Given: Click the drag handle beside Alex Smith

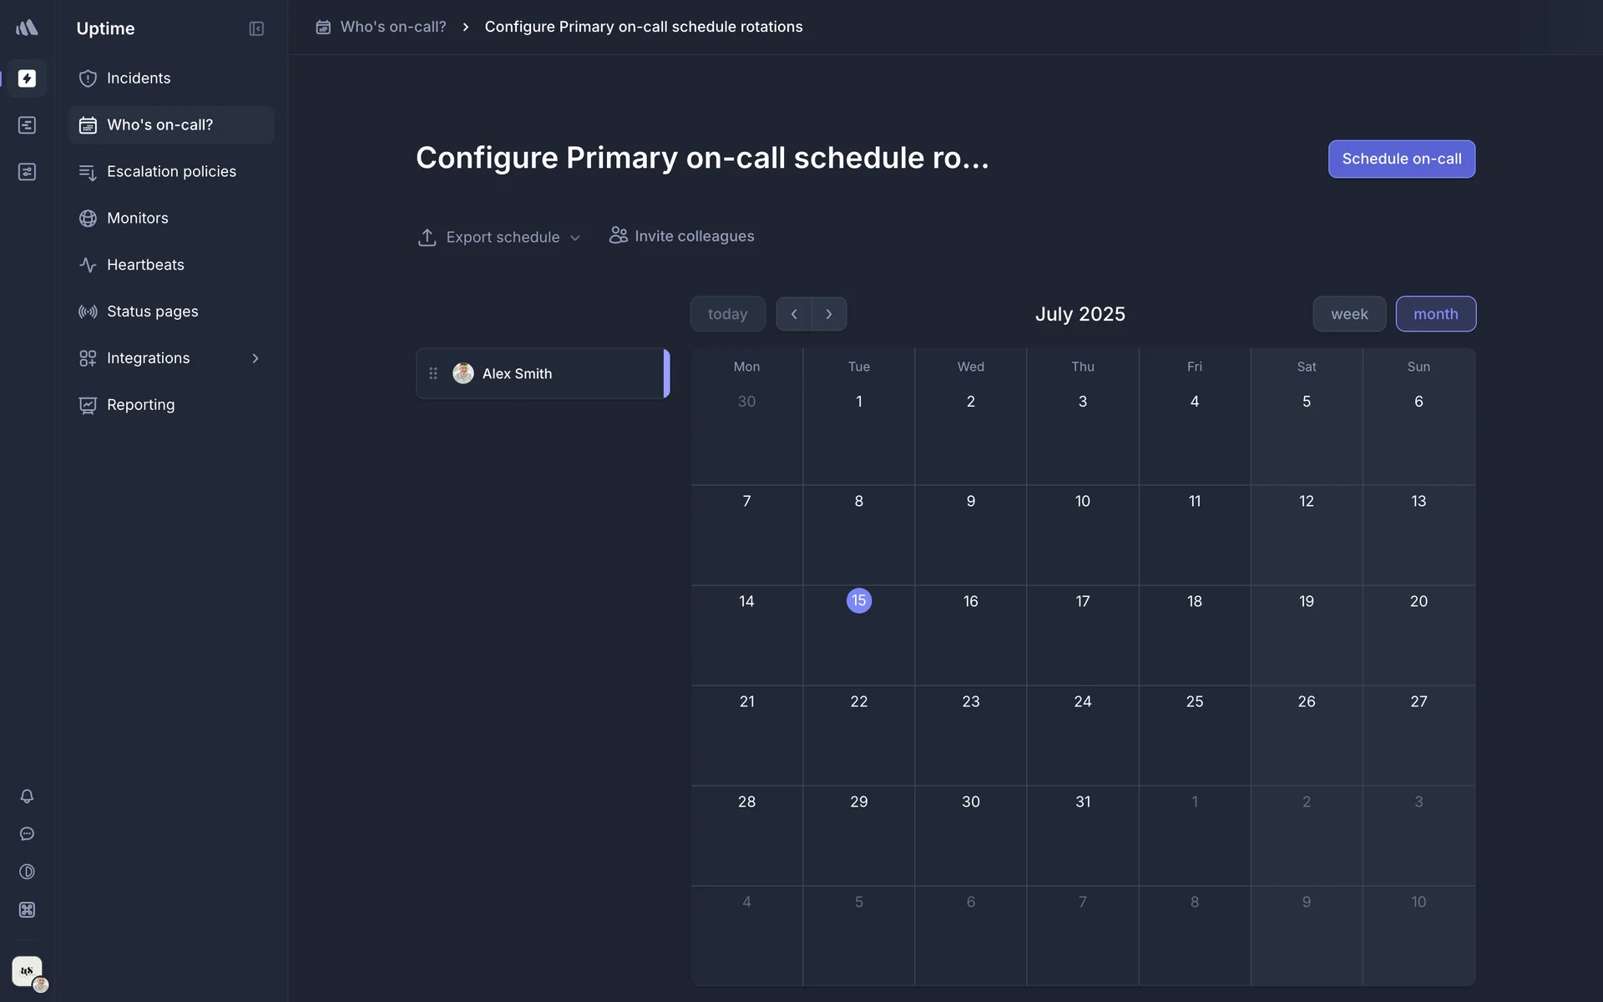Looking at the screenshot, I should pyautogui.click(x=433, y=373).
